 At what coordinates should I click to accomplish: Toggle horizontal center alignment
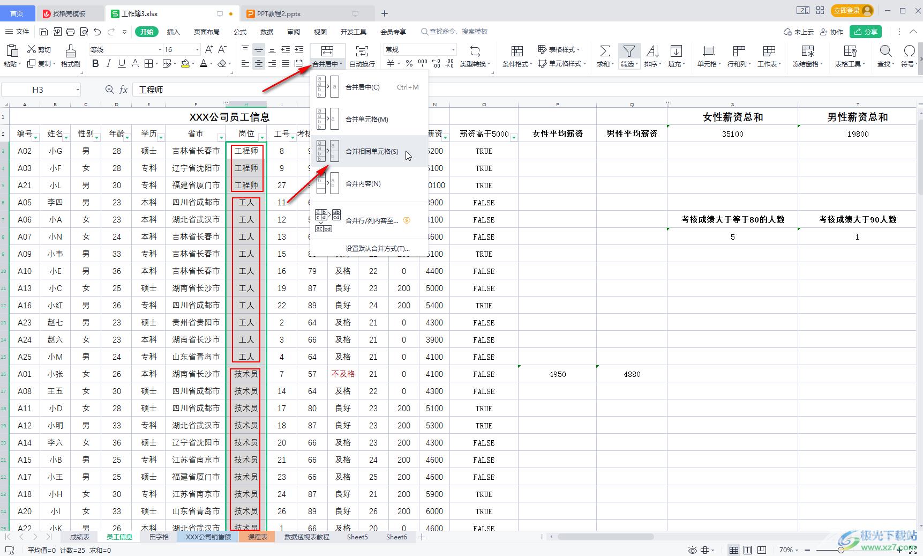(x=259, y=64)
